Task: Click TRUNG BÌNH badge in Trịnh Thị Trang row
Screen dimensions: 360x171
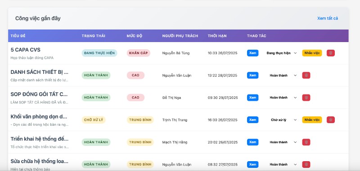Action: click(140, 120)
